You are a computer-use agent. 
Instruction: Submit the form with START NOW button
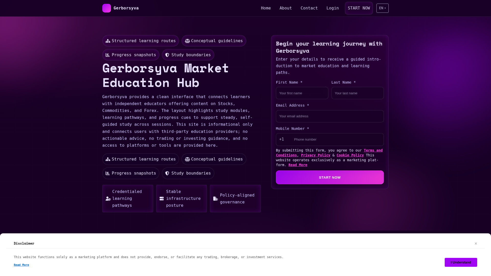point(330,177)
